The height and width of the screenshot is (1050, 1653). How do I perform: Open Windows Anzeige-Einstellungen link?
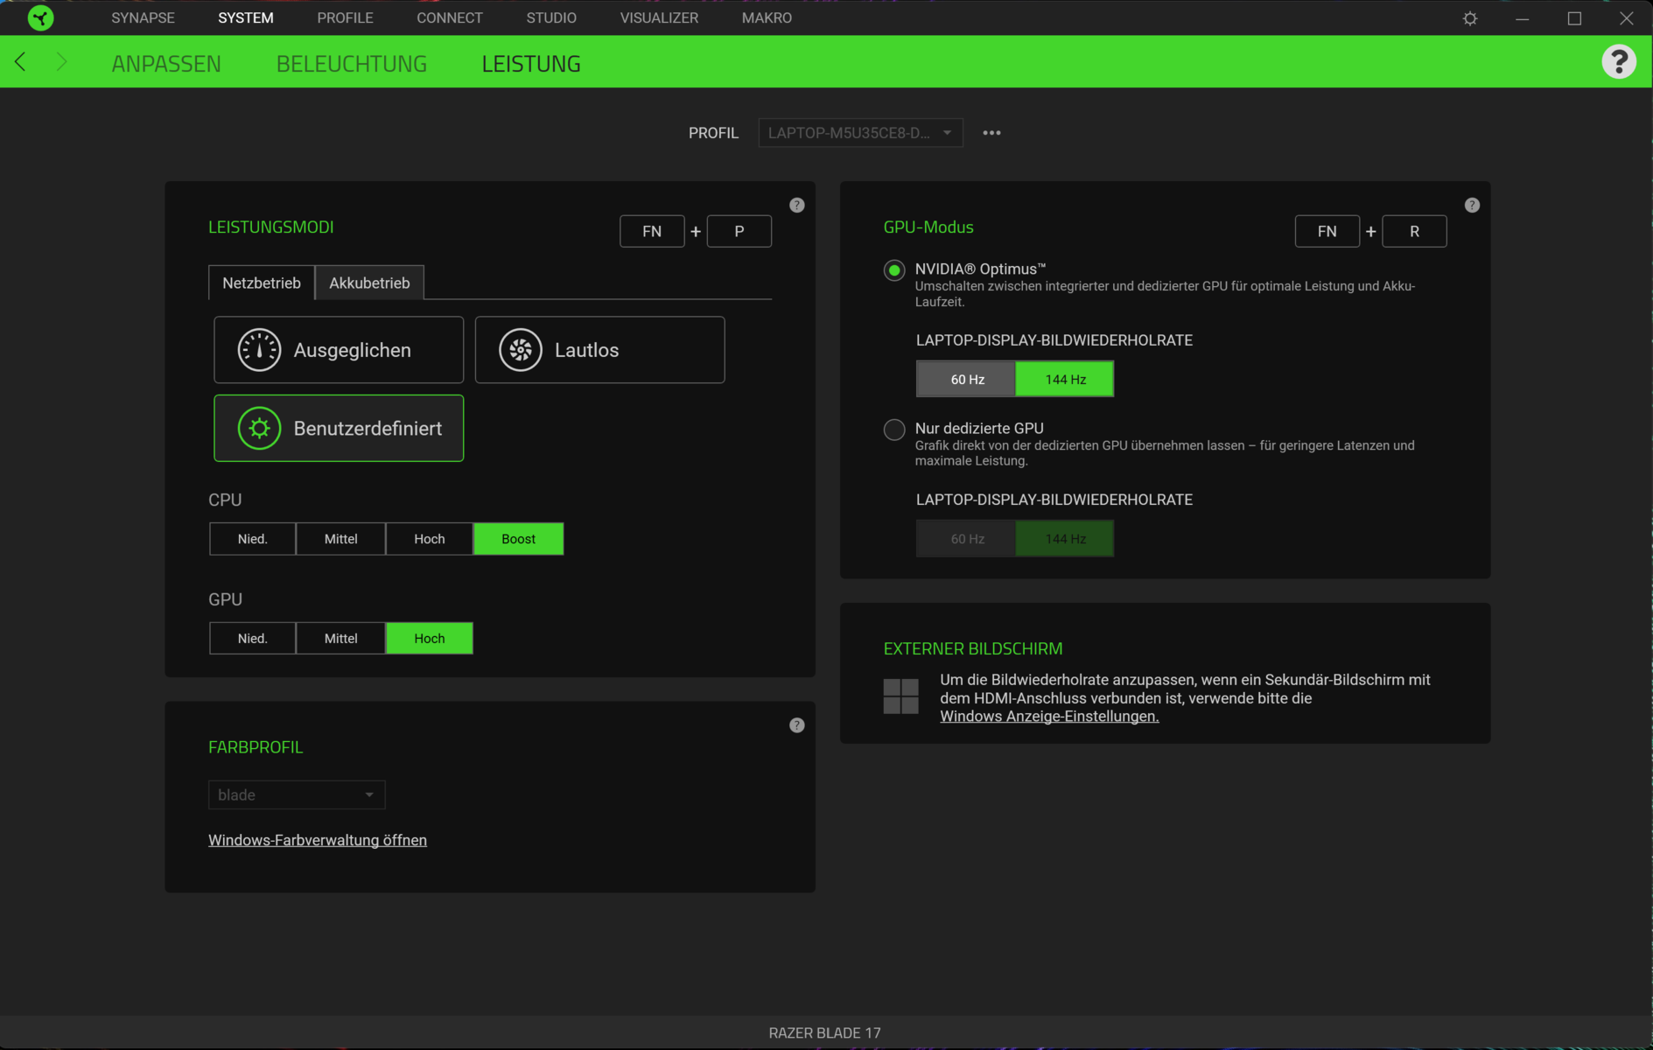pyautogui.click(x=1049, y=717)
